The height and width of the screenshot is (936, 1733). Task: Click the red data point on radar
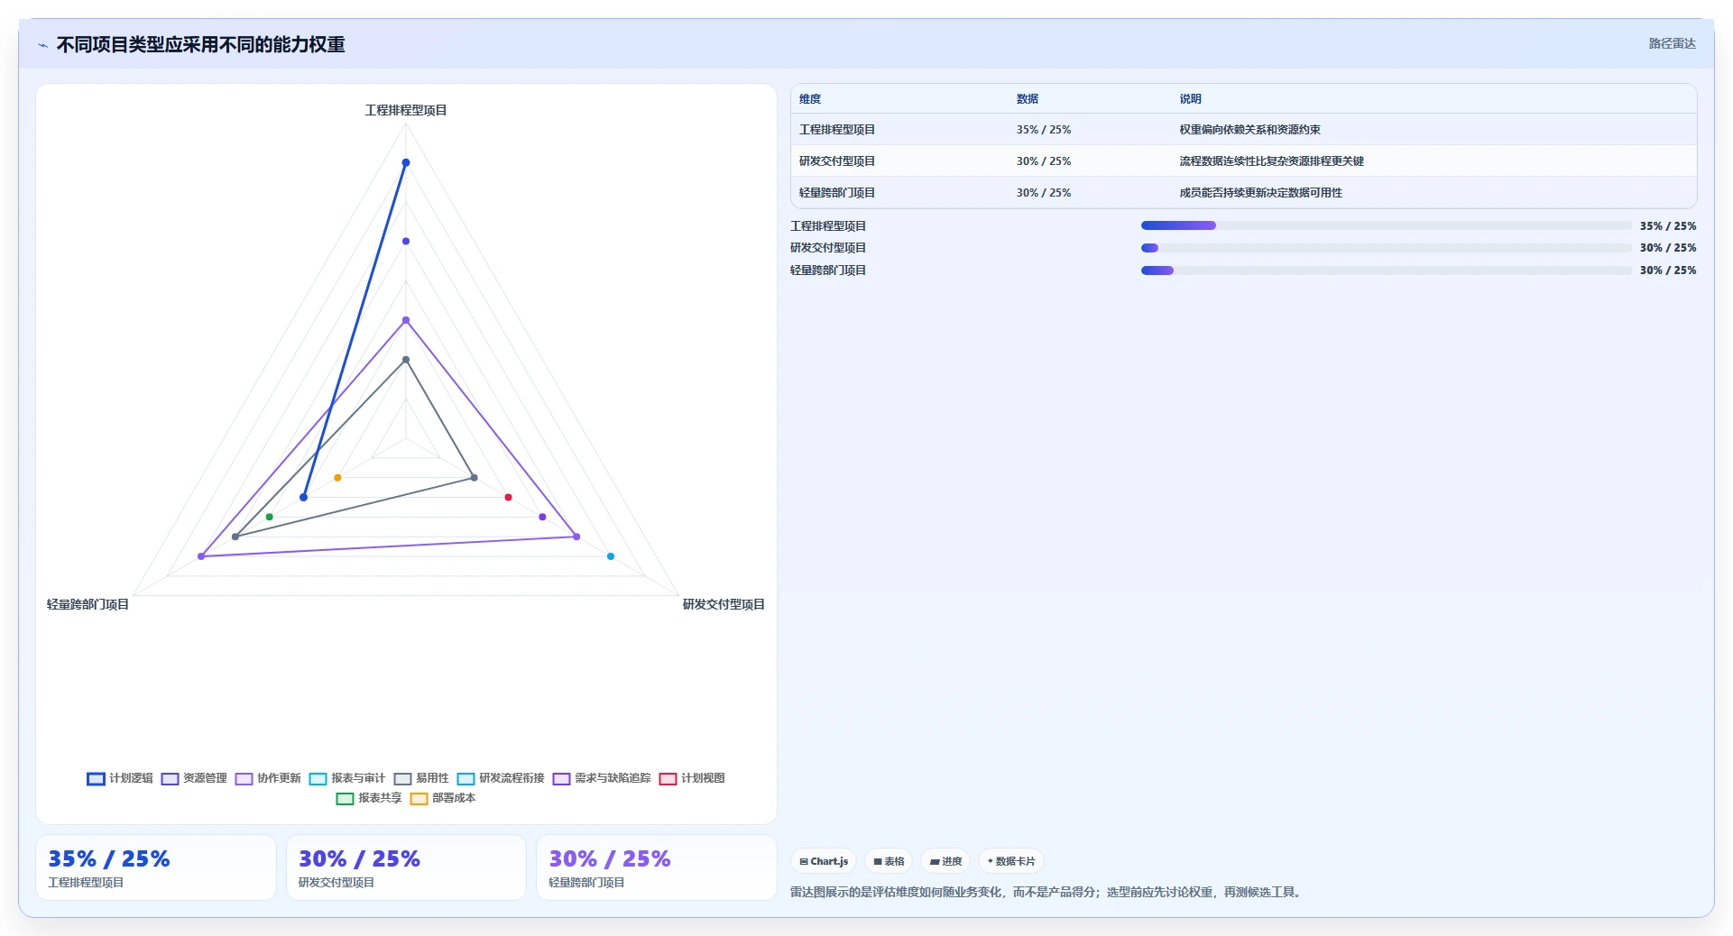pos(508,498)
